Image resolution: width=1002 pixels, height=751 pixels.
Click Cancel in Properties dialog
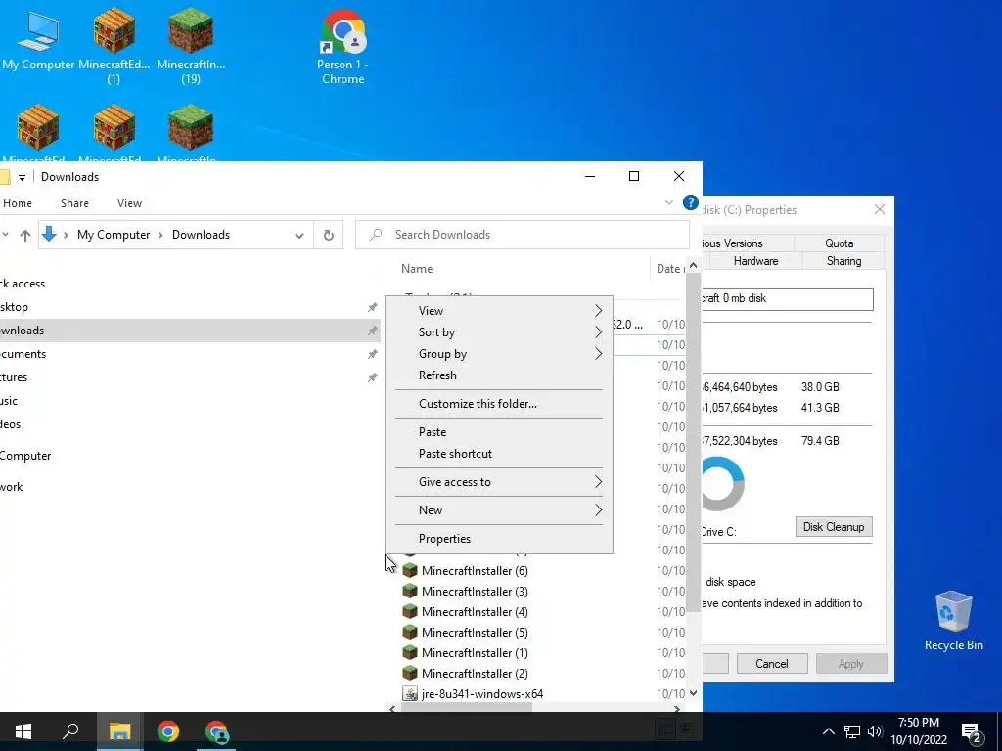pyautogui.click(x=771, y=664)
